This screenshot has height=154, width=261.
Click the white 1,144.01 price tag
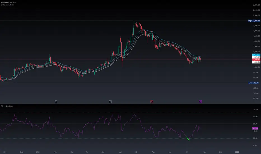click(x=256, y=62)
